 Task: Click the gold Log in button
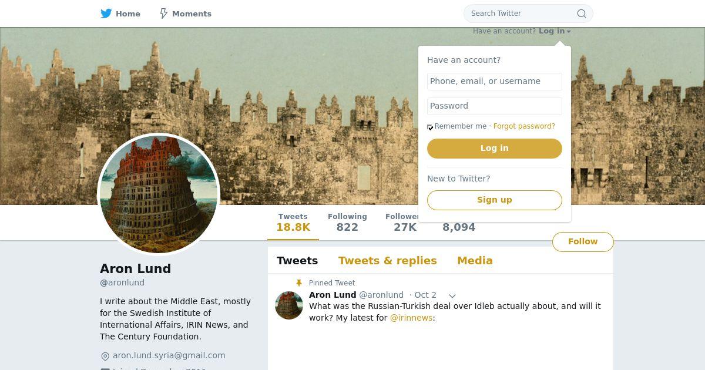tap(495, 149)
